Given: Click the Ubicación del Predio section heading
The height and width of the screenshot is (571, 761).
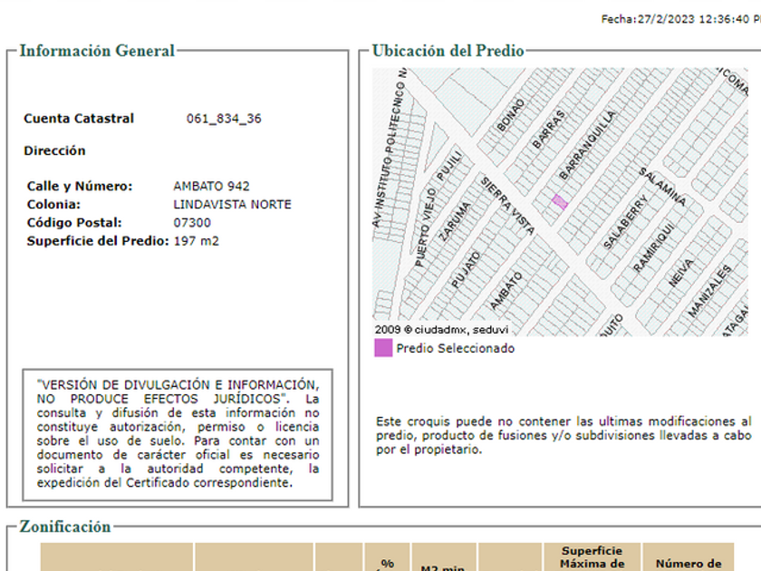Looking at the screenshot, I should click(x=448, y=51).
